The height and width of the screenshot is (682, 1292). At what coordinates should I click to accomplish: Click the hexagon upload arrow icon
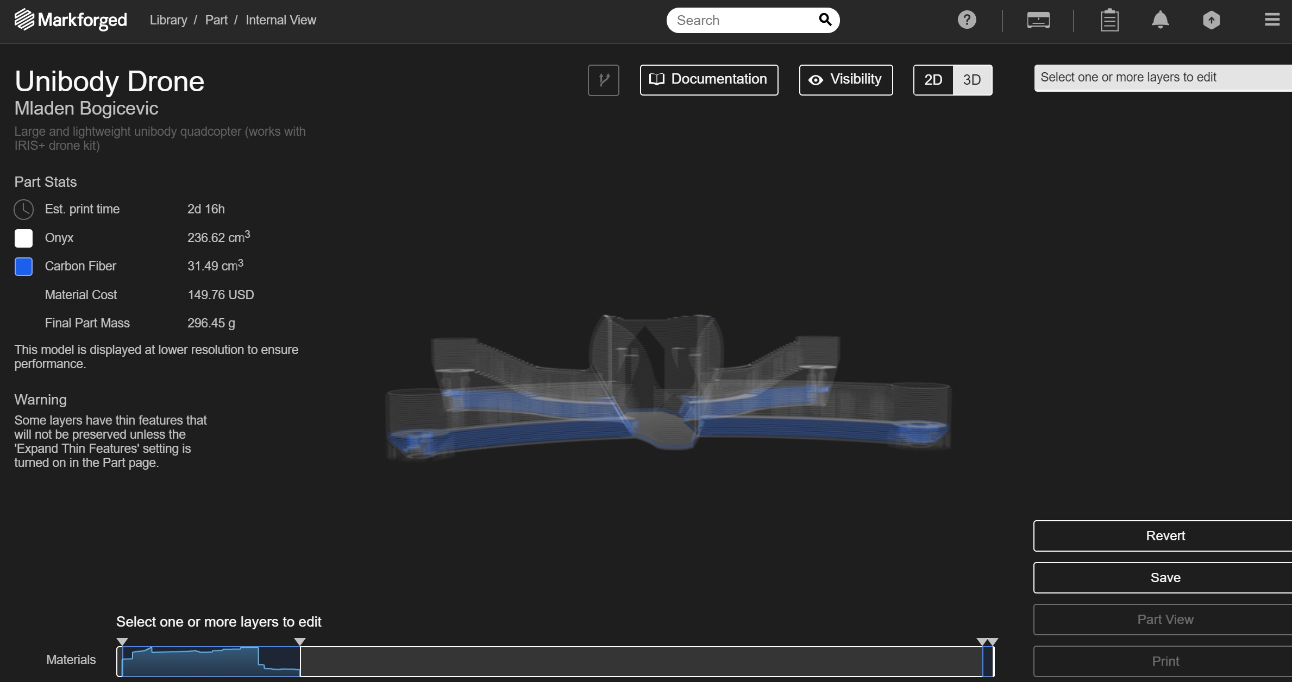(1211, 21)
